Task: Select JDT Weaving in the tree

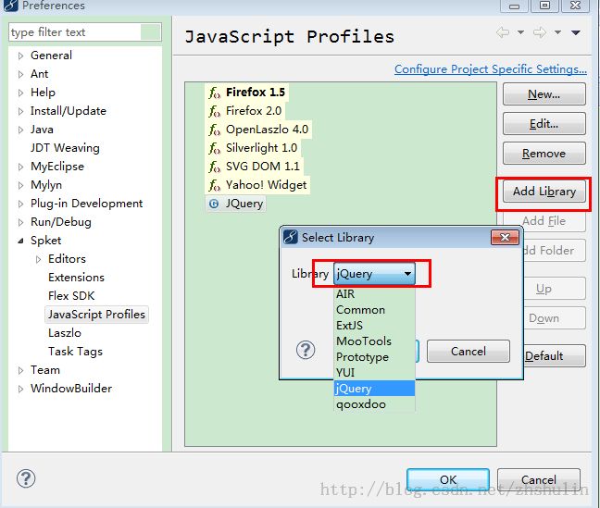Action: pyautogui.click(x=65, y=148)
